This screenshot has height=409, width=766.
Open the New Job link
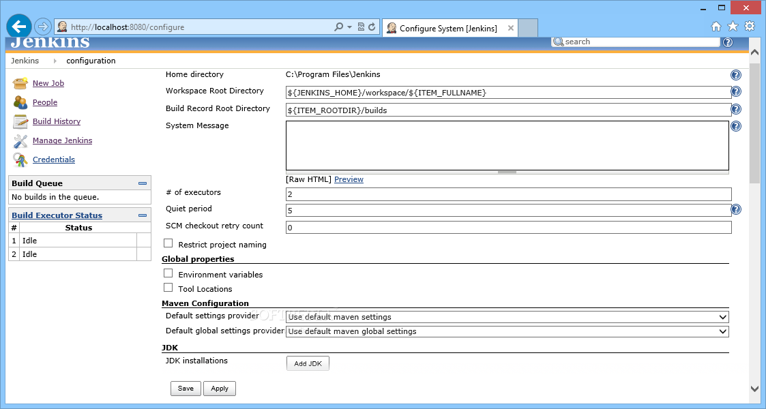(x=48, y=83)
